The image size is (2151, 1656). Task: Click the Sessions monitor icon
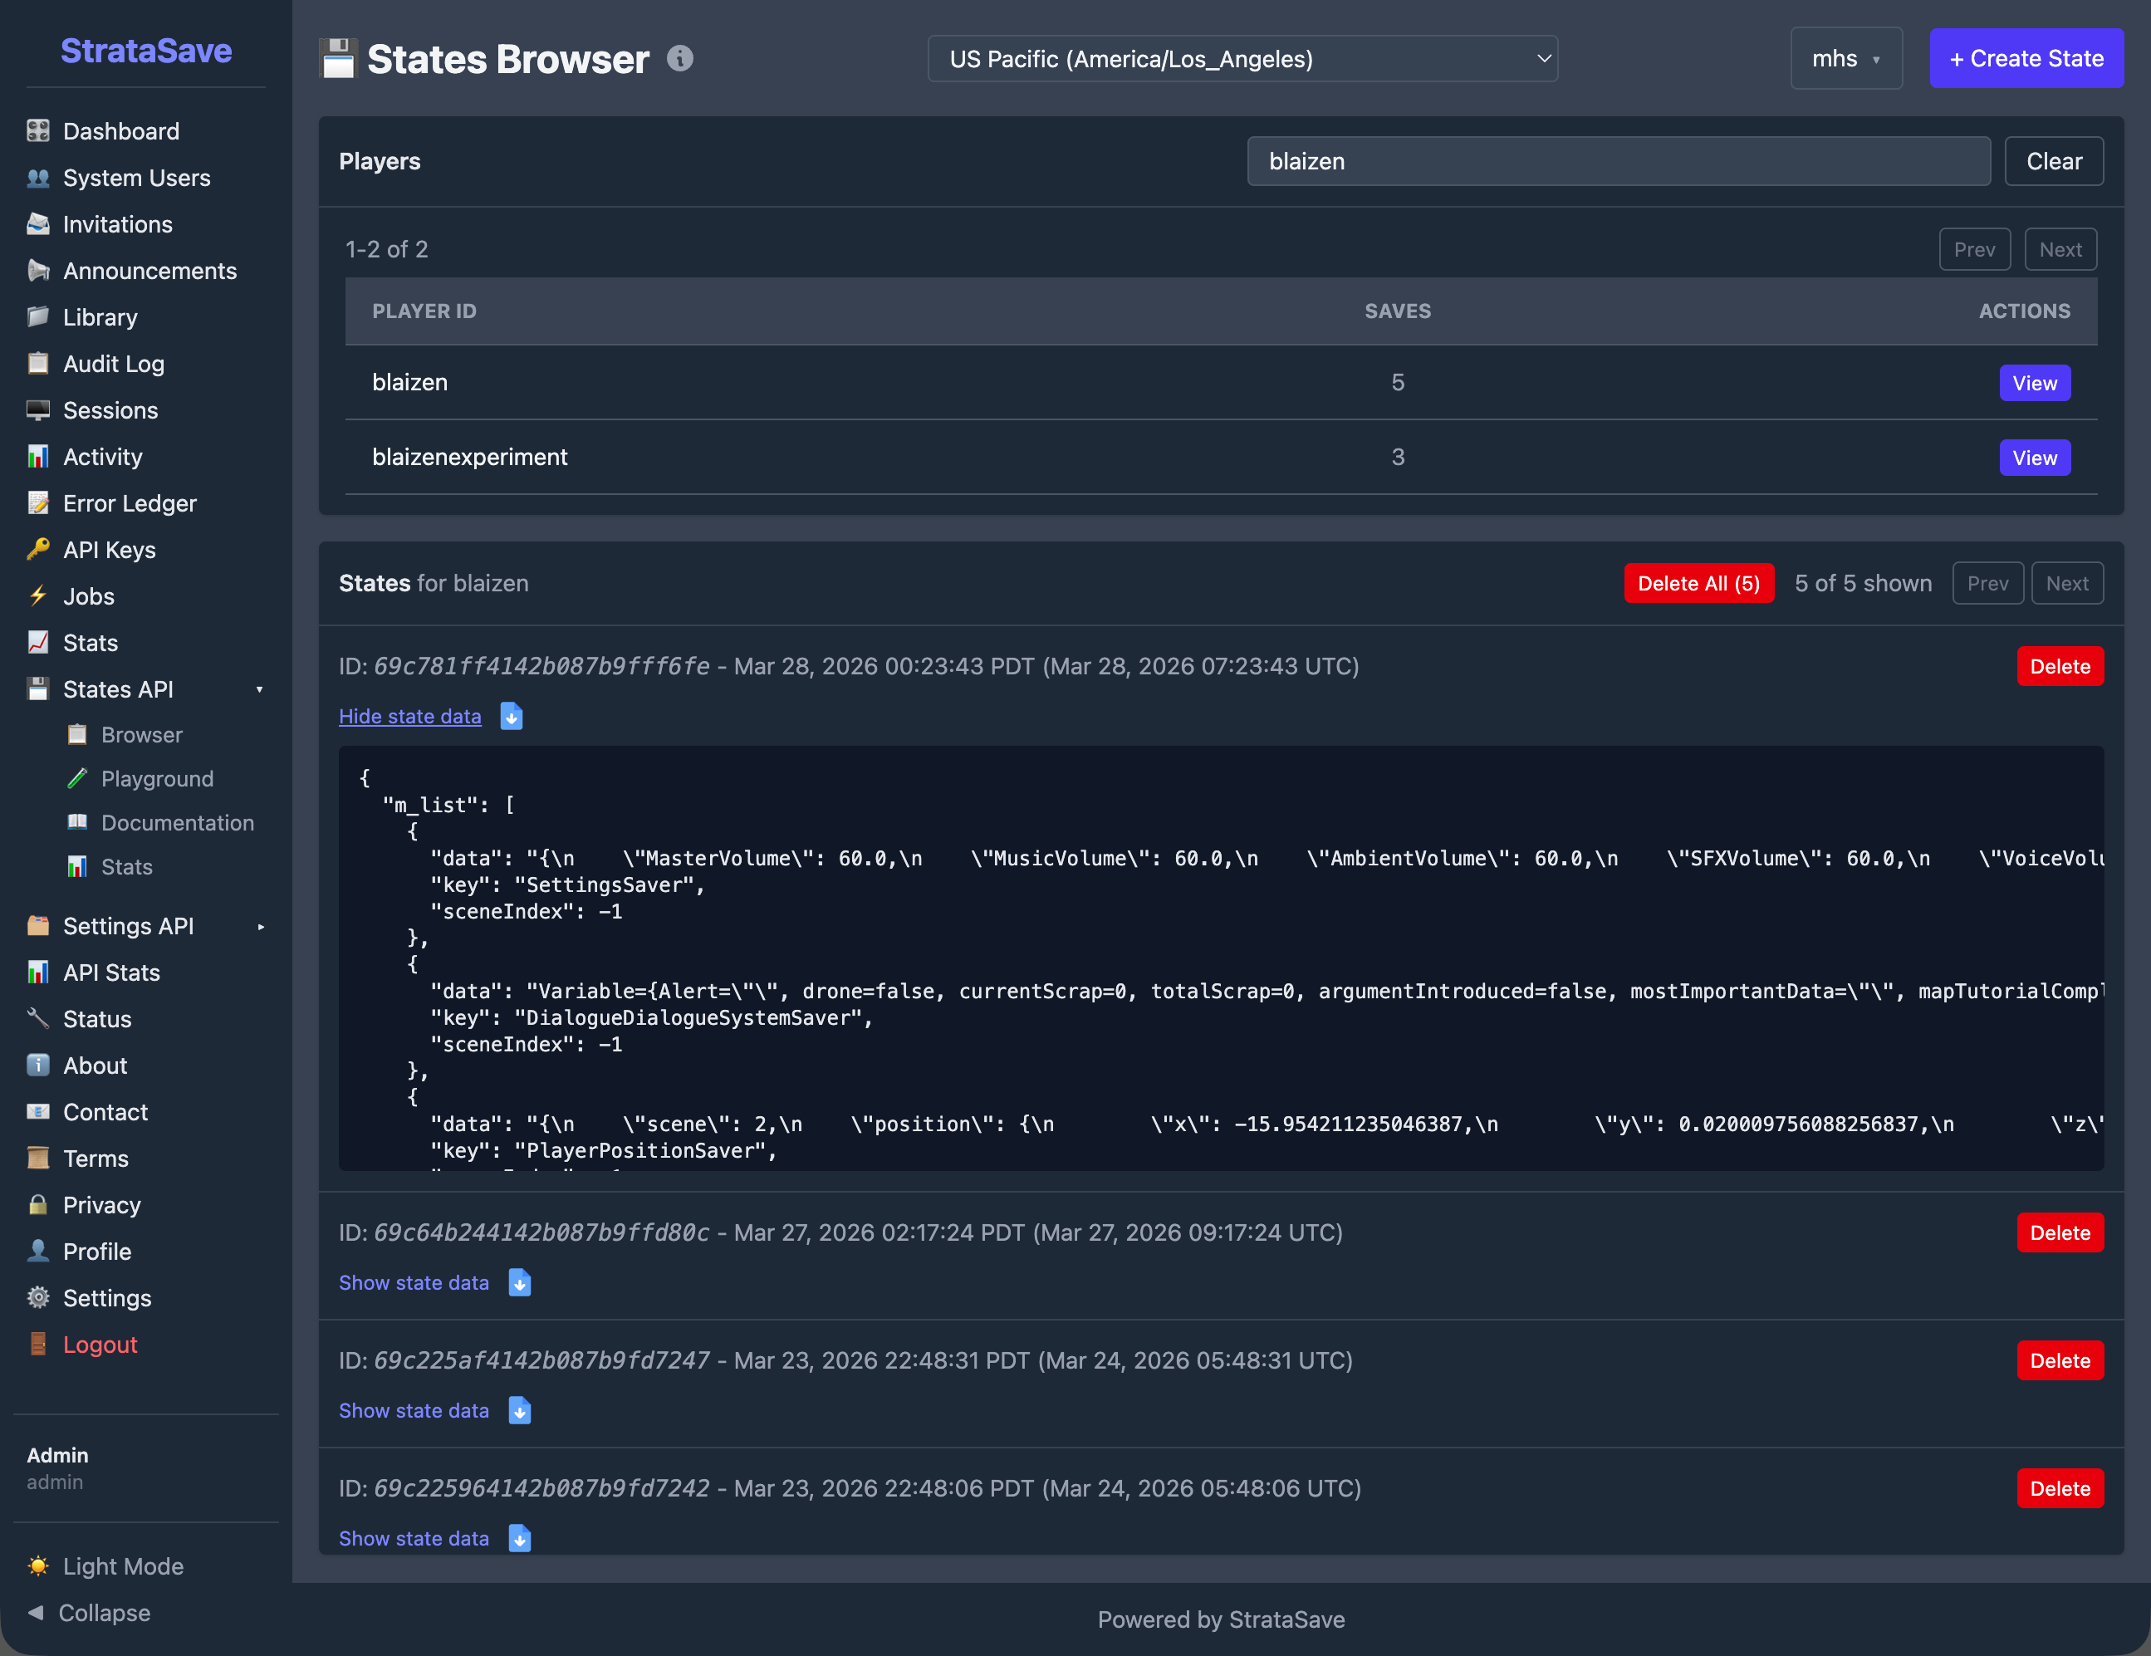[x=37, y=409]
